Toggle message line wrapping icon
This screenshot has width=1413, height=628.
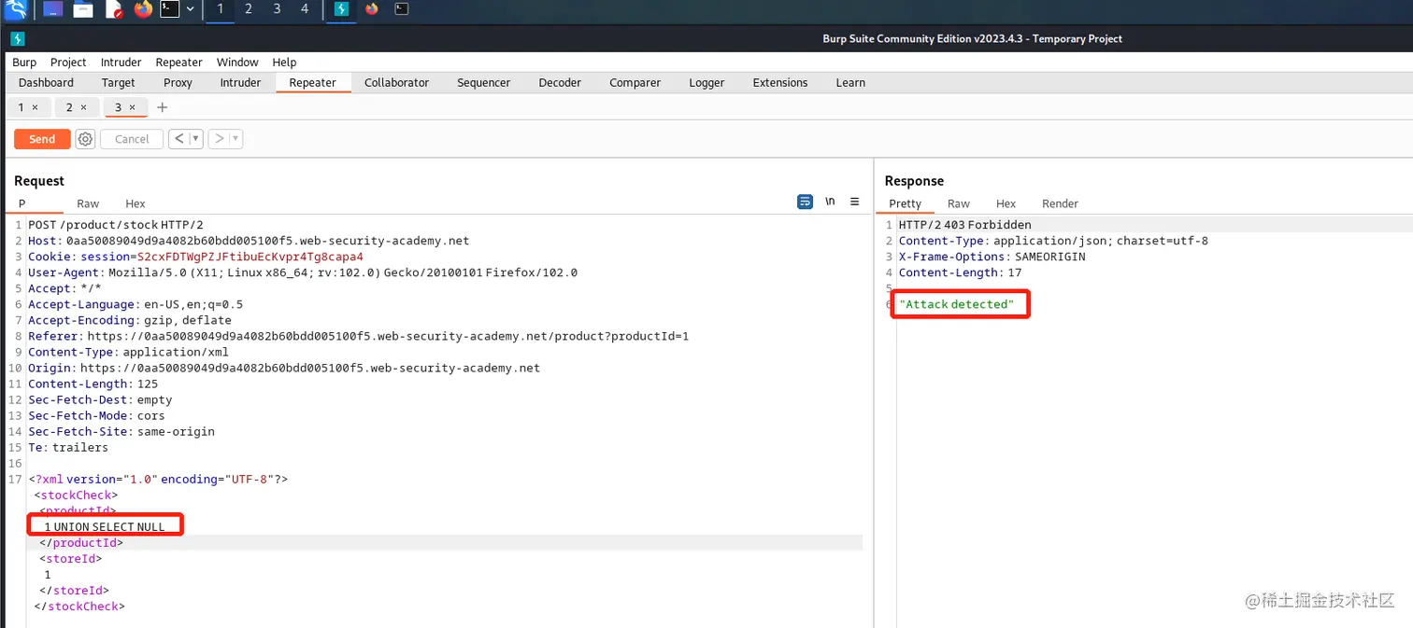[x=805, y=202]
